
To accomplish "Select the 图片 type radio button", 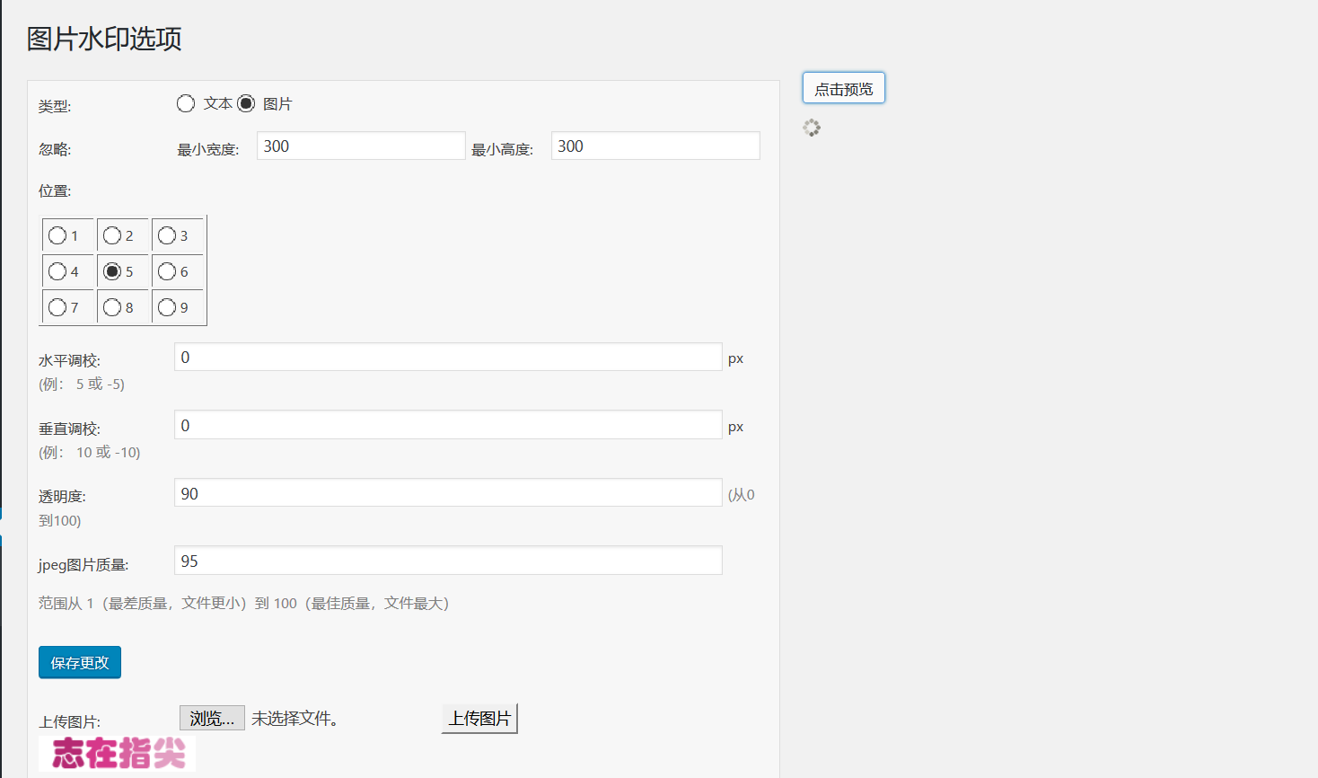I will (x=246, y=103).
